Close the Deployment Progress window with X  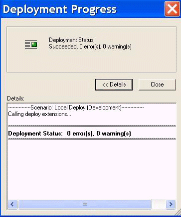coord(172,9)
